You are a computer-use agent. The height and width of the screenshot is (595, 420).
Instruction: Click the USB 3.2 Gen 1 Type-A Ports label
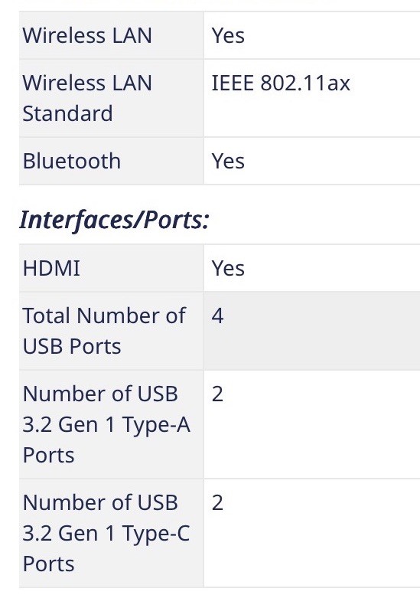pos(106,424)
